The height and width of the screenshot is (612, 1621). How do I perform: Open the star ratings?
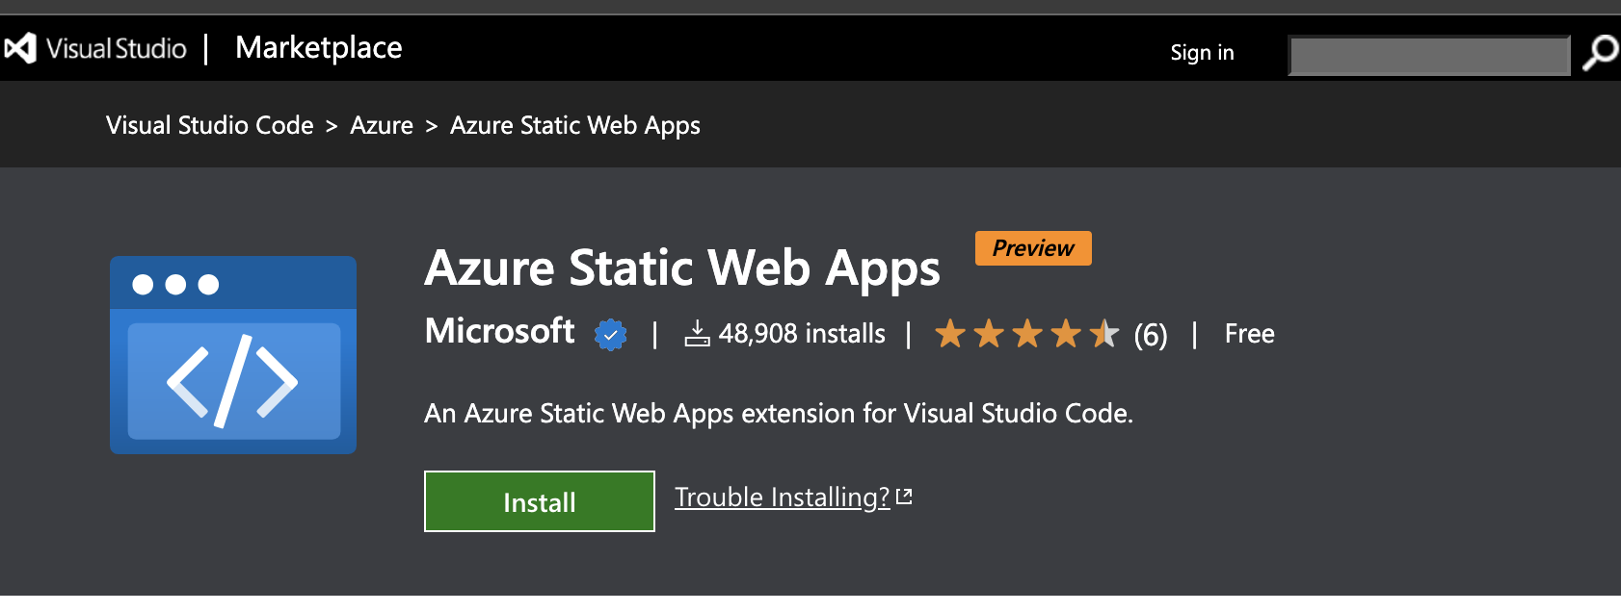(x=1027, y=334)
